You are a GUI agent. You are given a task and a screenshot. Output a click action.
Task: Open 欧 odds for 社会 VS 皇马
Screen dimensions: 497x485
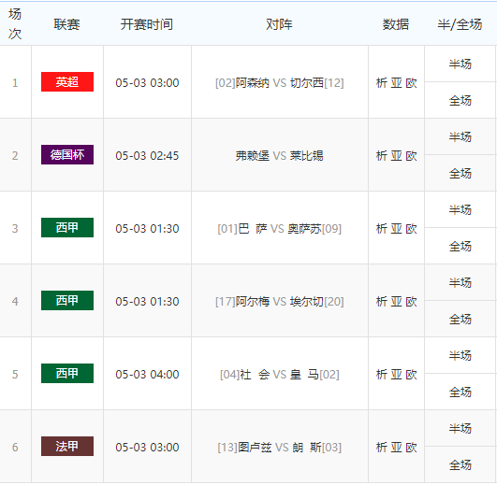click(411, 375)
